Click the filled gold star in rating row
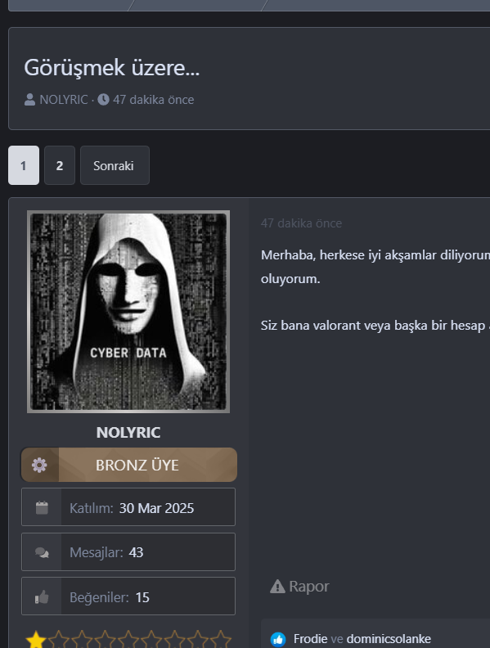The width and height of the screenshot is (490, 648). [36, 639]
